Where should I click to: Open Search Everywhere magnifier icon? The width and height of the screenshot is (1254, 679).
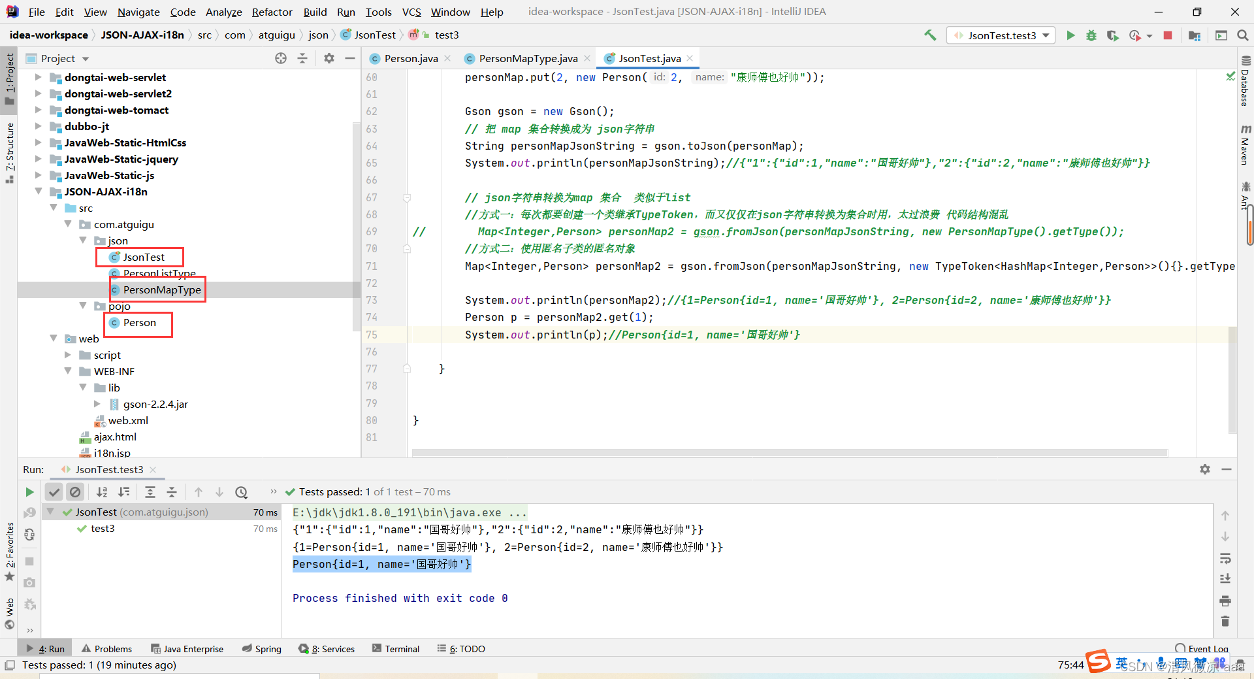(x=1242, y=35)
